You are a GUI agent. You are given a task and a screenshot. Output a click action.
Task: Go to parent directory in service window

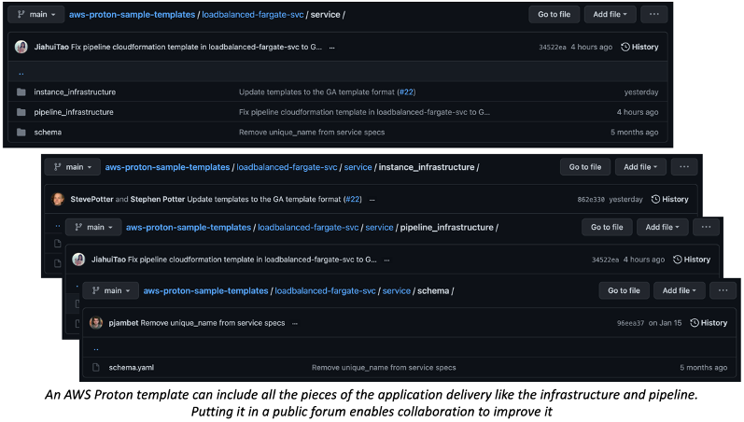(x=21, y=74)
